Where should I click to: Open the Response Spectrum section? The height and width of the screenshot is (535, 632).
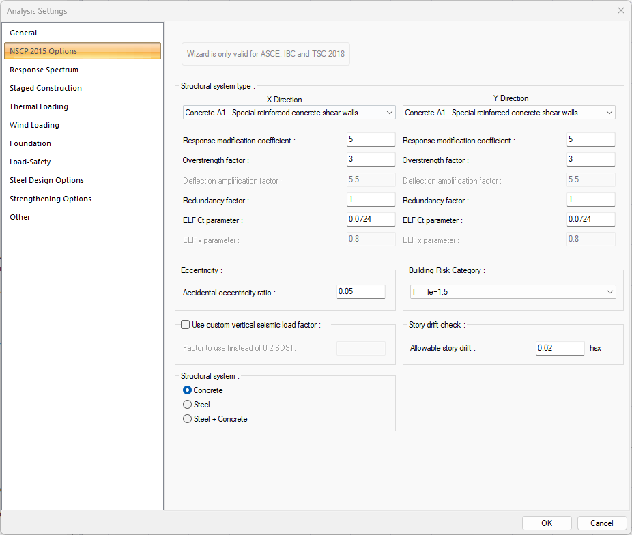[x=44, y=70]
